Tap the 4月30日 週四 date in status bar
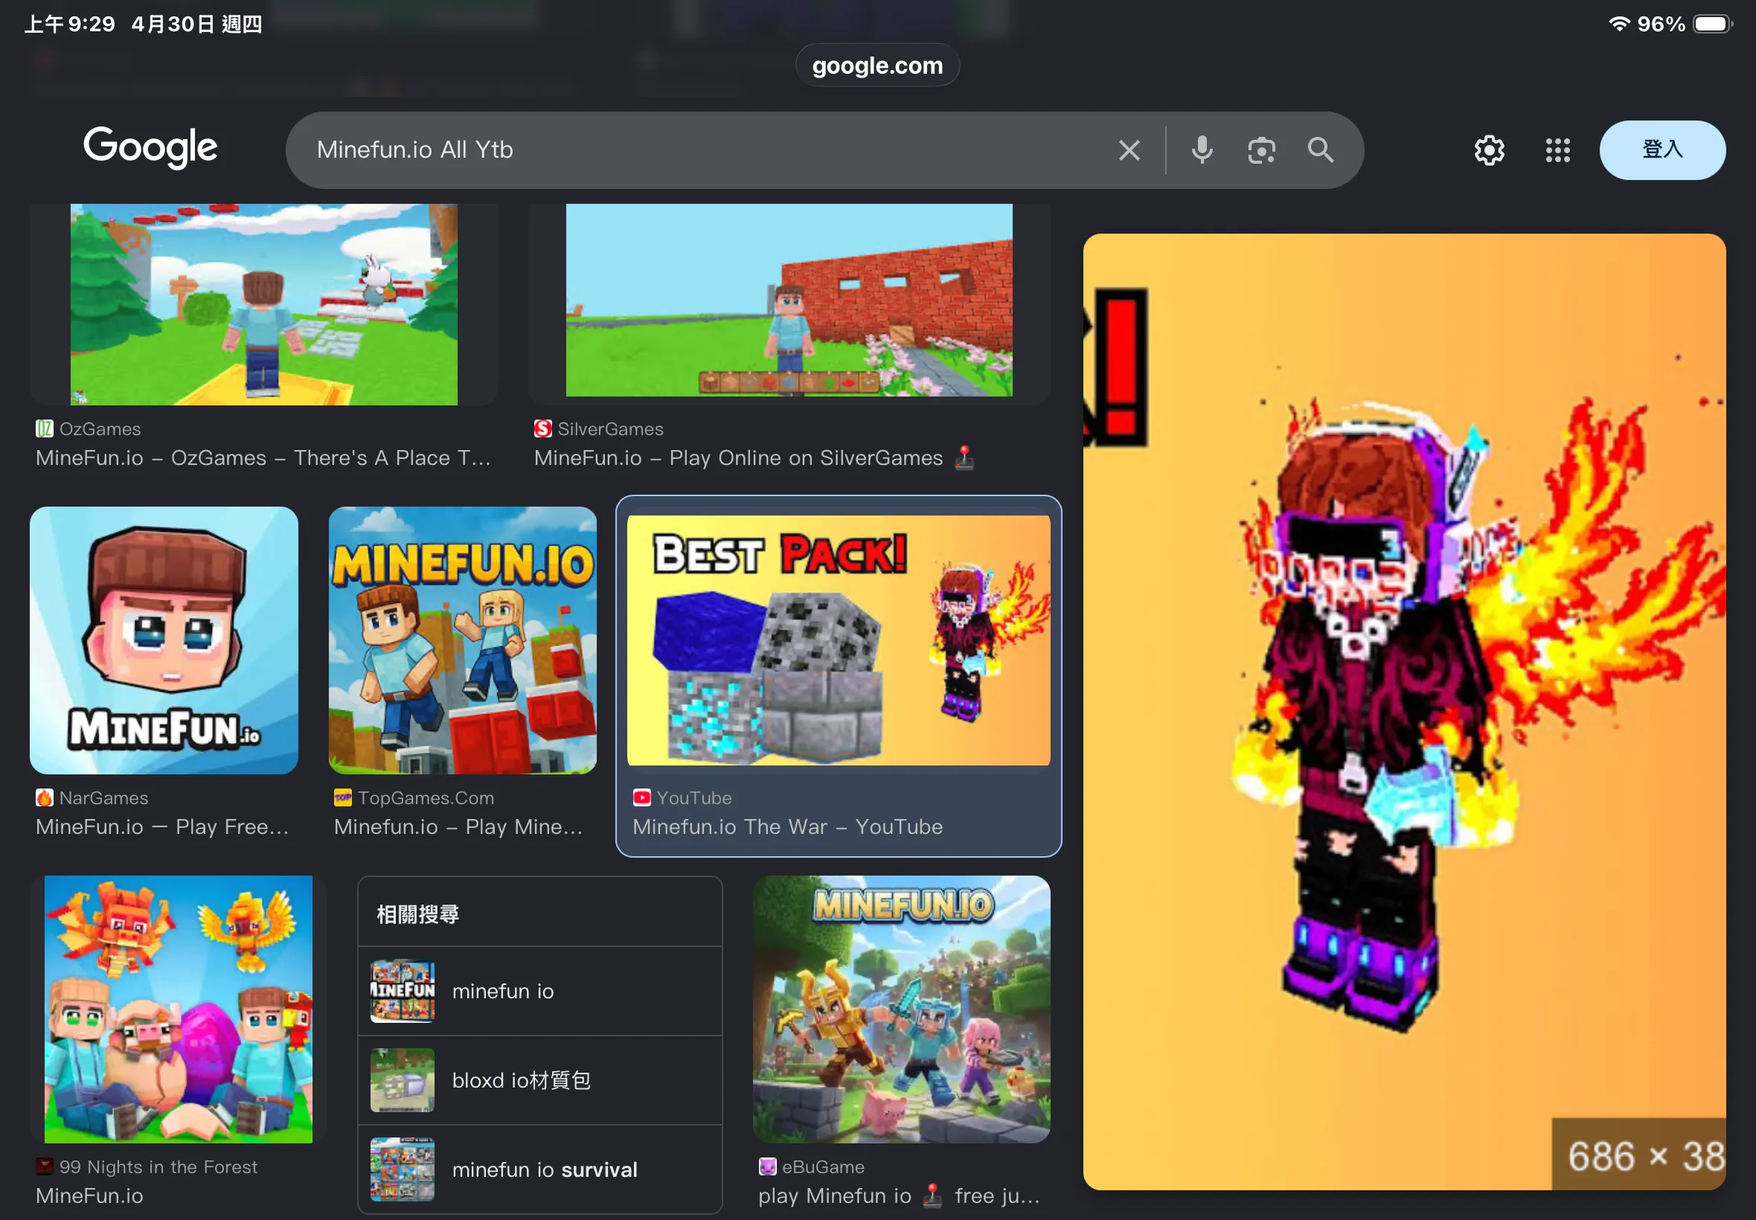The image size is (1756, 1220). 196,24
